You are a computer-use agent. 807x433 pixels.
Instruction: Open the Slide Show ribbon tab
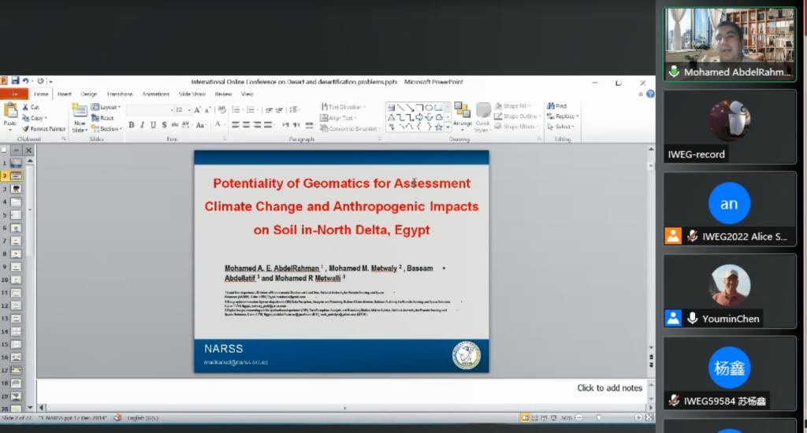click(192, 94)
